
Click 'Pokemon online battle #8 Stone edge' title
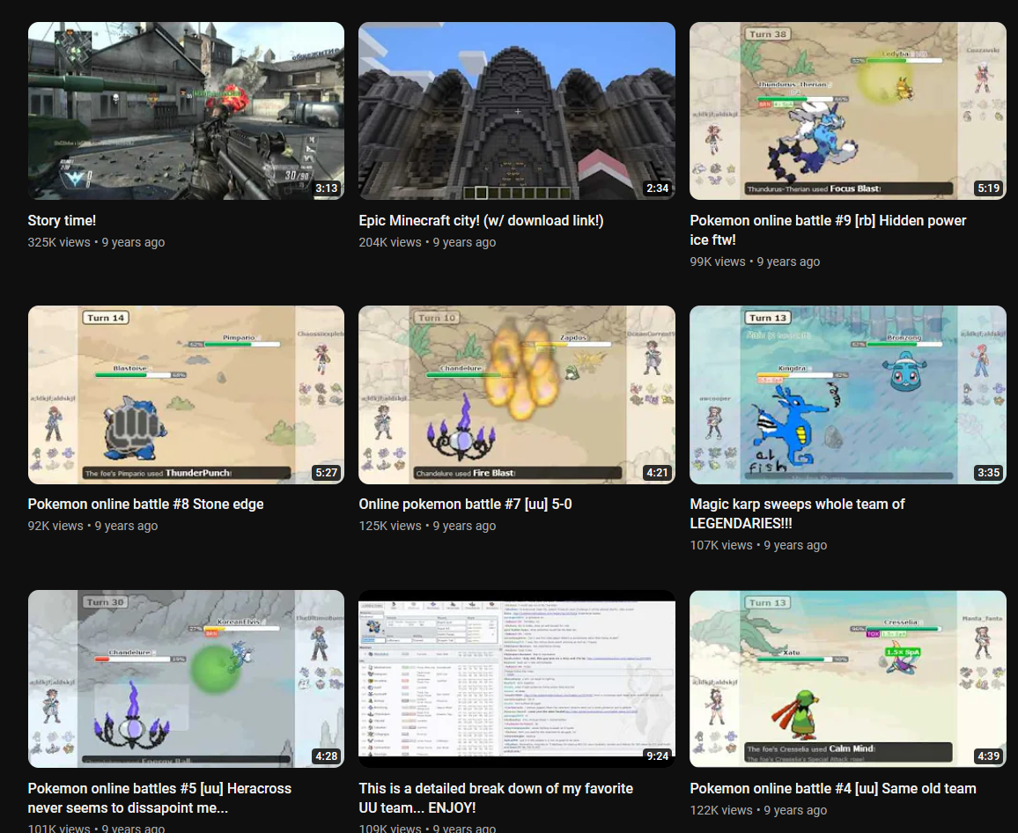145,505
